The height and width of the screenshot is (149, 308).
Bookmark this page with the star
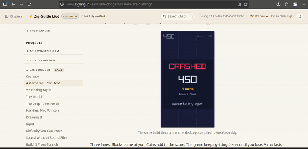[x=246, y=4]
